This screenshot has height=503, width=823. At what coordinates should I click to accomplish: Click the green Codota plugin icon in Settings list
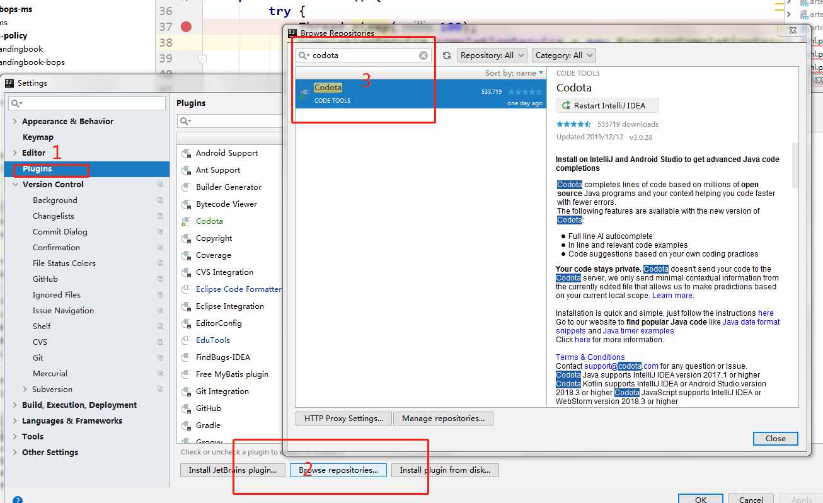tap(186, 221)
